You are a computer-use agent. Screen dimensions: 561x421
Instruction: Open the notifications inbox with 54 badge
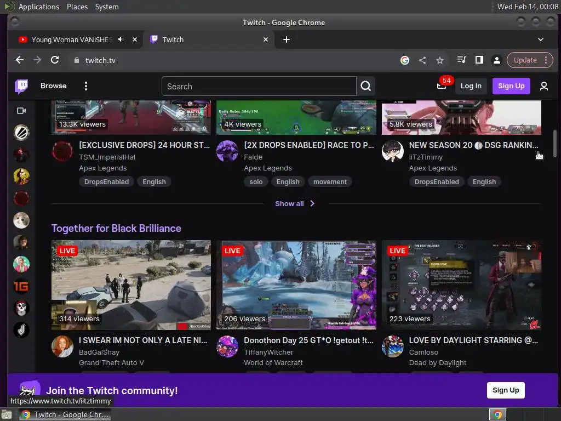[x=442, y=86]
